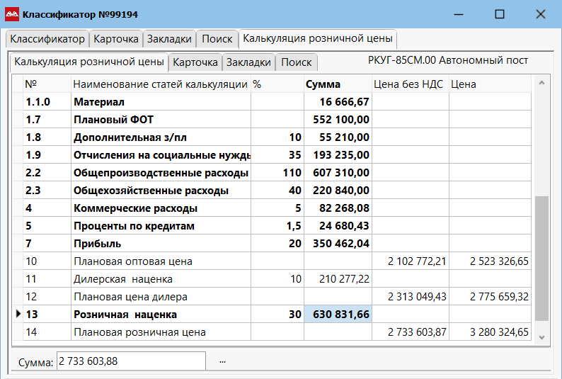Open the inner Поиск tab
The height and width of the screenshot is (379, 562).
coord(296,62)
